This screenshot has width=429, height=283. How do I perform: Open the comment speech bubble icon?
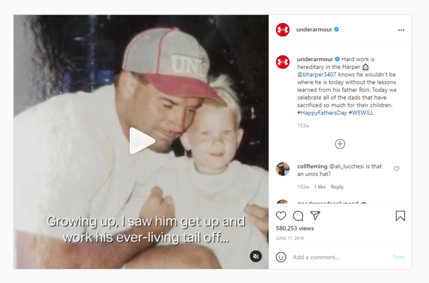(298, 216)
